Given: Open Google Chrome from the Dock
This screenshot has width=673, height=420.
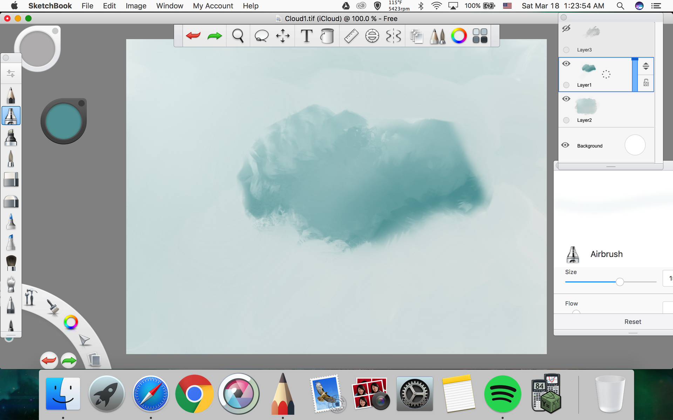Looking at the screenshot, I should tap(195, 394).
